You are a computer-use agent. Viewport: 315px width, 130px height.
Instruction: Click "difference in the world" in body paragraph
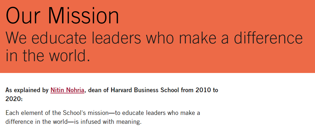[x=37, y=122]
